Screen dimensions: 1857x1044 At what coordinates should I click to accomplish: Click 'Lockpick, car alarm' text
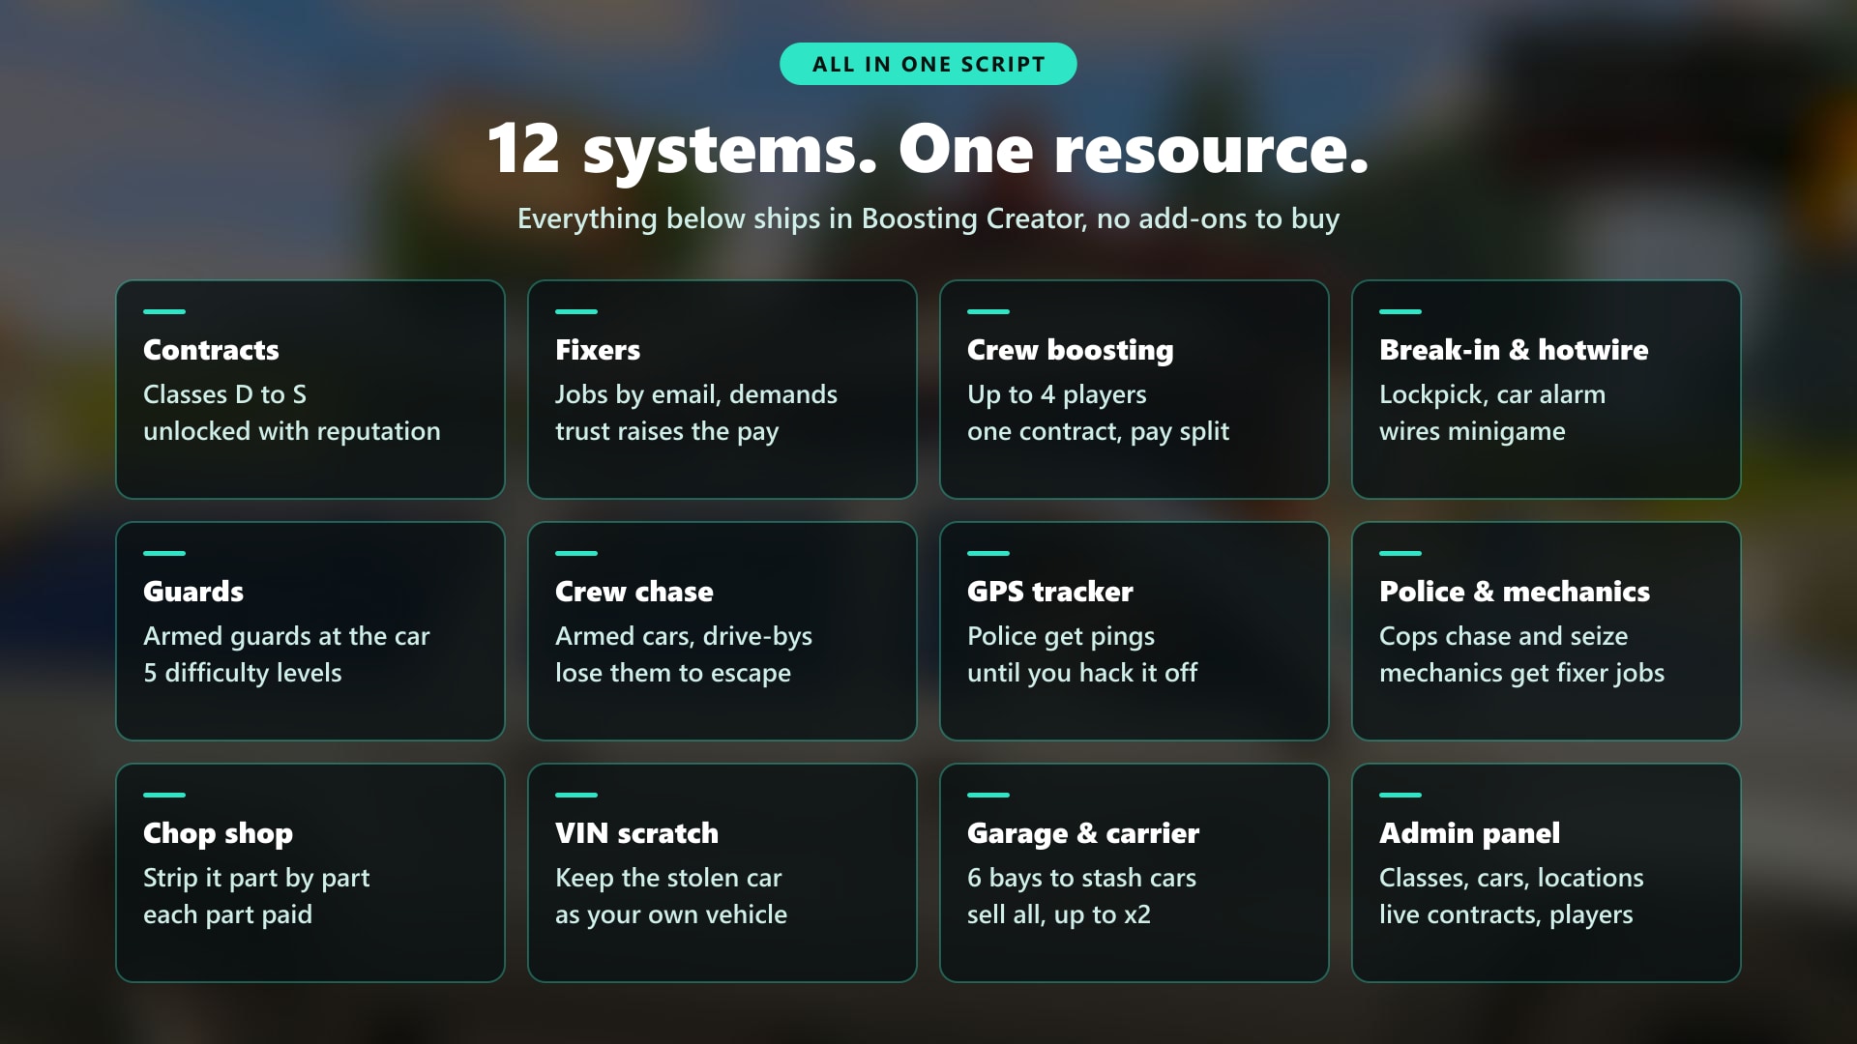coord(1492,394)
